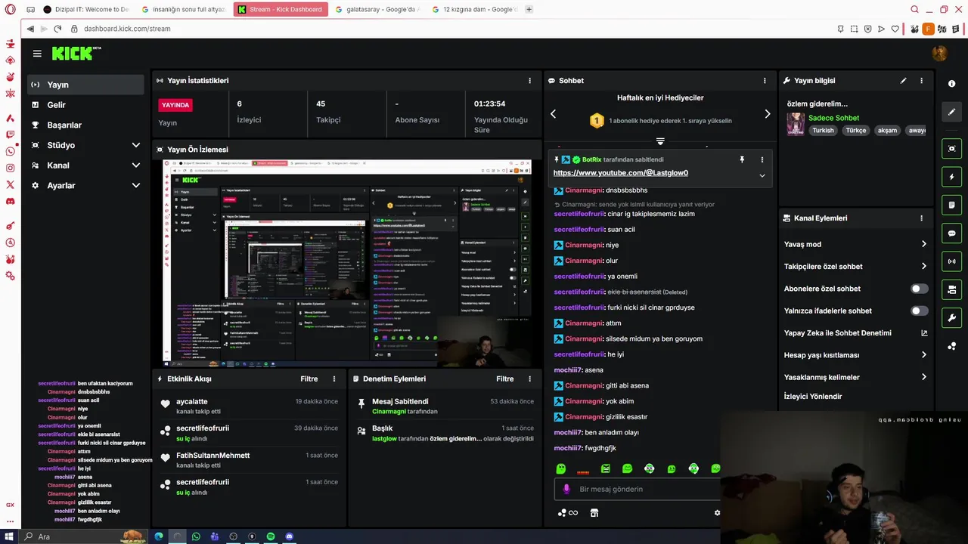Open the pinned YouTube Lastglow0 link
The width and height of the screenshot is (968, 544).
point(620,173)
